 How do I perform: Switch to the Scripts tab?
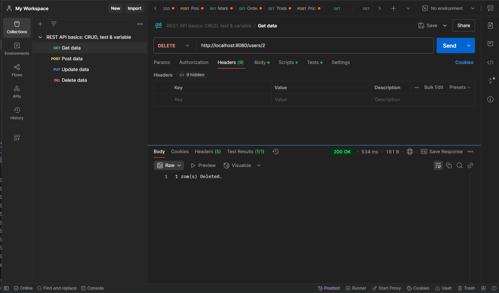(x=288, y=62)
